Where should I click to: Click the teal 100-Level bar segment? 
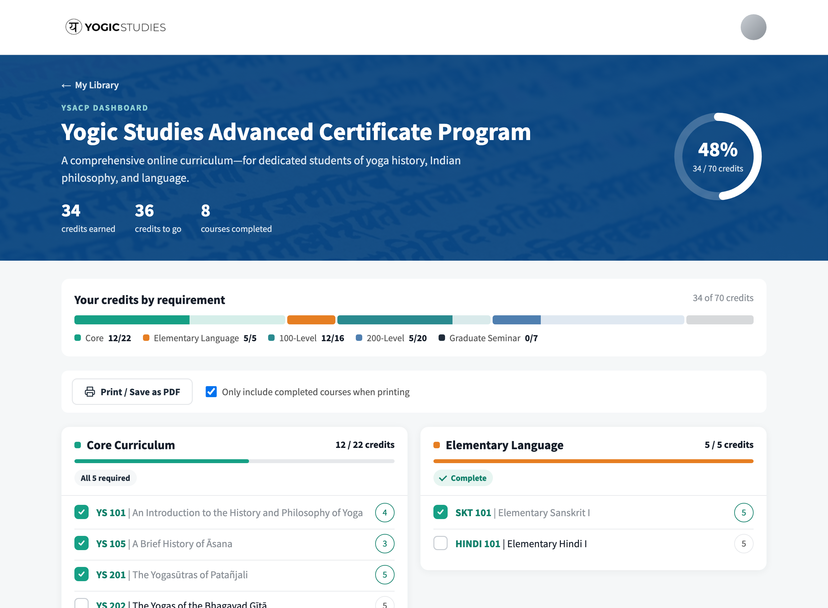[x=395, y=320]
